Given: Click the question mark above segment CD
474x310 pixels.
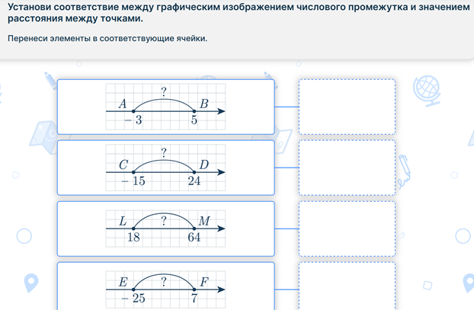Looking at the screenshot, I should (x=163, y=152).
